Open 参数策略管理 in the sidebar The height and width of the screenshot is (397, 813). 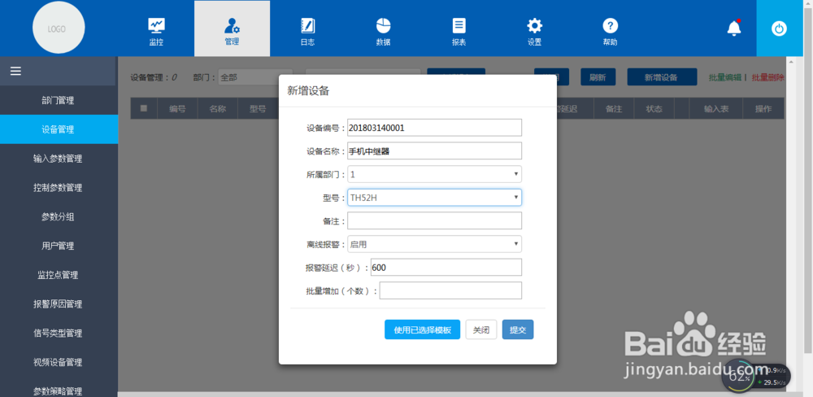pos(58,389)
